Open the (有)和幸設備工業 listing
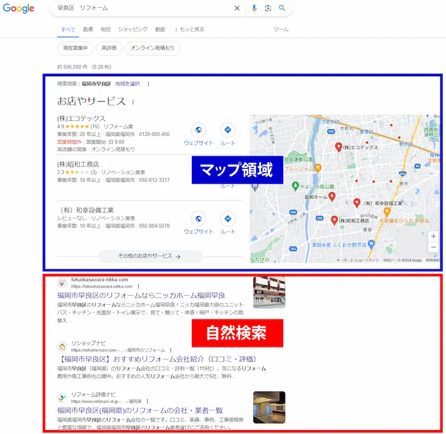The height and width of the screenshot is (434, 446). point(87,210)
